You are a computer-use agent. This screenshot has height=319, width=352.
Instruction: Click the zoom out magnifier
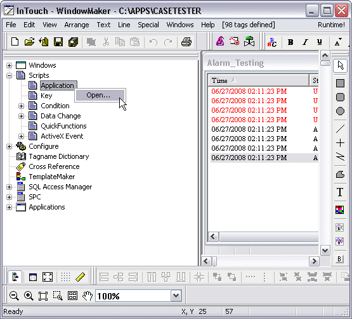(x=14, y=296)
